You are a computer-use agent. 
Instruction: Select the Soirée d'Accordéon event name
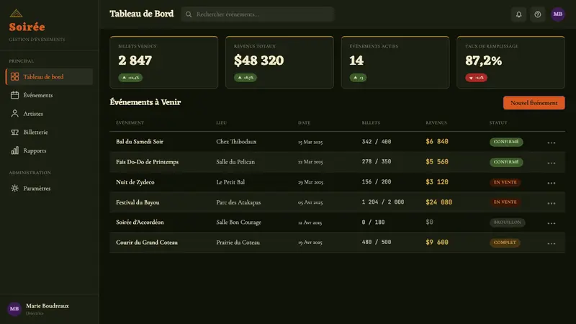click(140, 222)
